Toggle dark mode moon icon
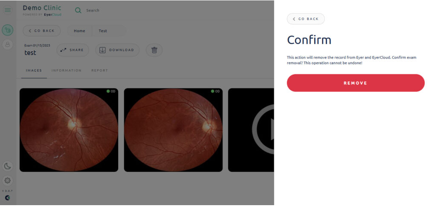The image size is (432, 209). [8, 166]
